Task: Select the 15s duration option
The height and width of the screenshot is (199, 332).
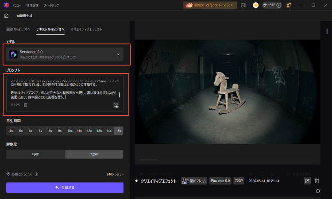Action: coord(119,131)
